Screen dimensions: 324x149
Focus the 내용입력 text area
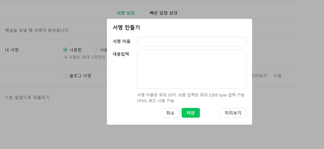pyautogui.click(x=192, y=69)
